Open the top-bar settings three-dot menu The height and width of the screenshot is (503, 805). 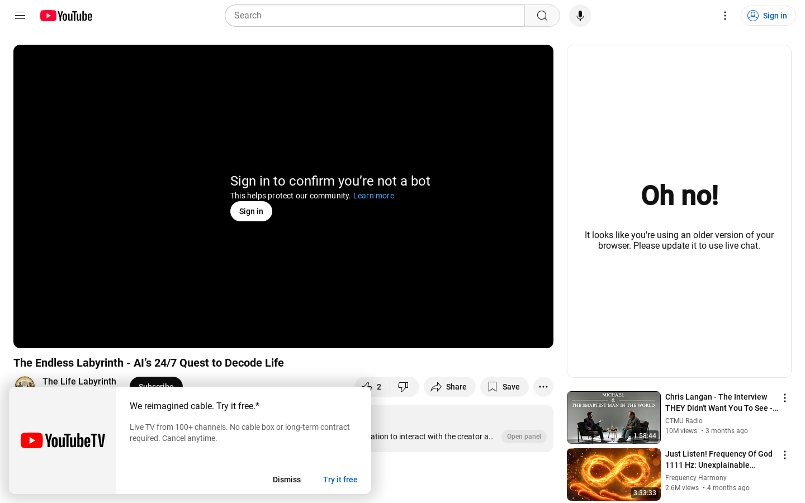pos(725,16)
